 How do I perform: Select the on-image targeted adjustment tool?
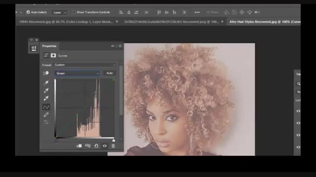click(x=46, y=73)
